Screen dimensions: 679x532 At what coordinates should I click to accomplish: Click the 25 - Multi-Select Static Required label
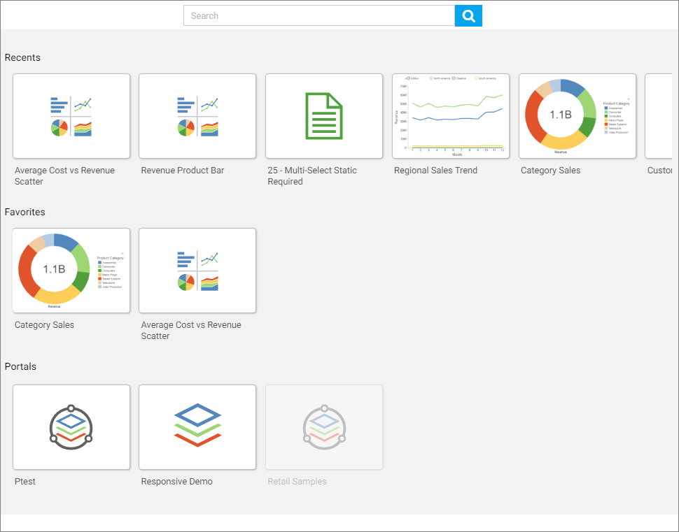point(312,176)
